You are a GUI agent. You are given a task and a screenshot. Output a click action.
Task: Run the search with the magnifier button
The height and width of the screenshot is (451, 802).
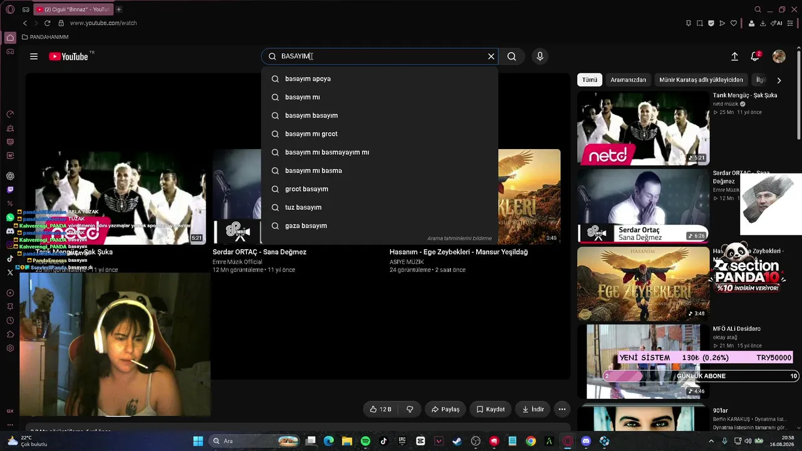click(x=512, y=56)
